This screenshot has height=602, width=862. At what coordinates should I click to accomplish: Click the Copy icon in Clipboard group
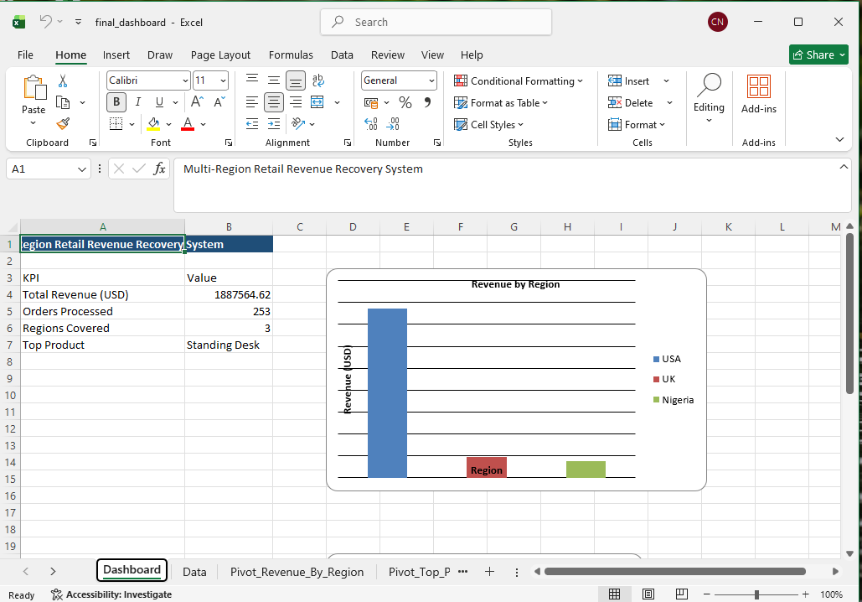63,102
